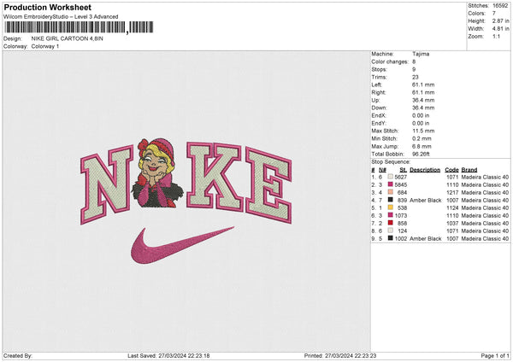513x362 pixels.
Task: Click the "Last Saved: 27/03/2024 22:23:18" footer text
Action: [x=168, y=355]
